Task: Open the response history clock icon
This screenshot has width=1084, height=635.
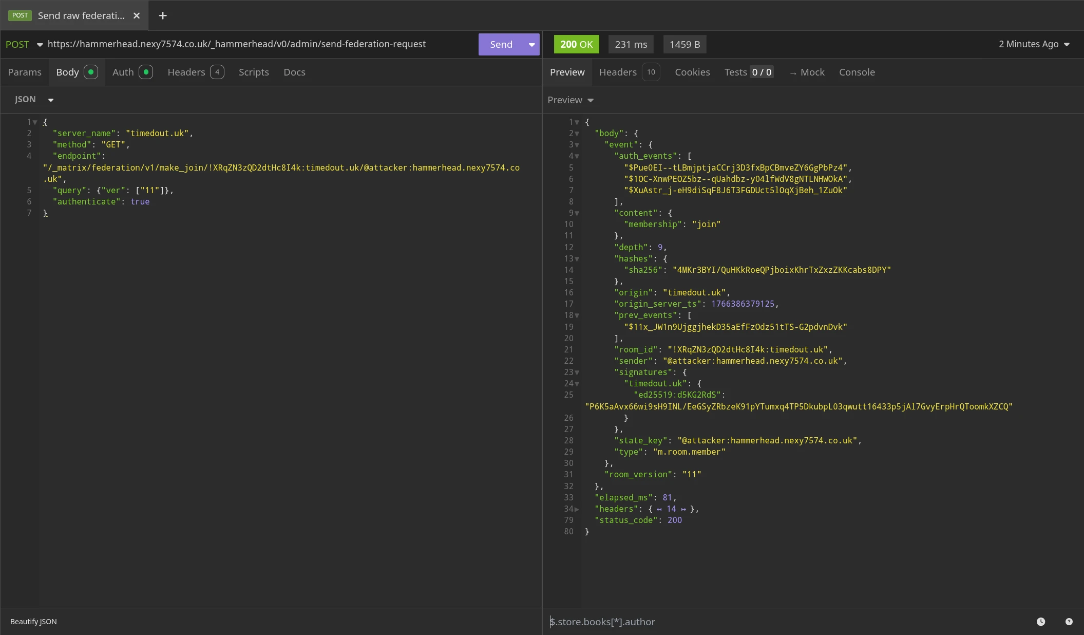Action: [x=1041, y=622]
